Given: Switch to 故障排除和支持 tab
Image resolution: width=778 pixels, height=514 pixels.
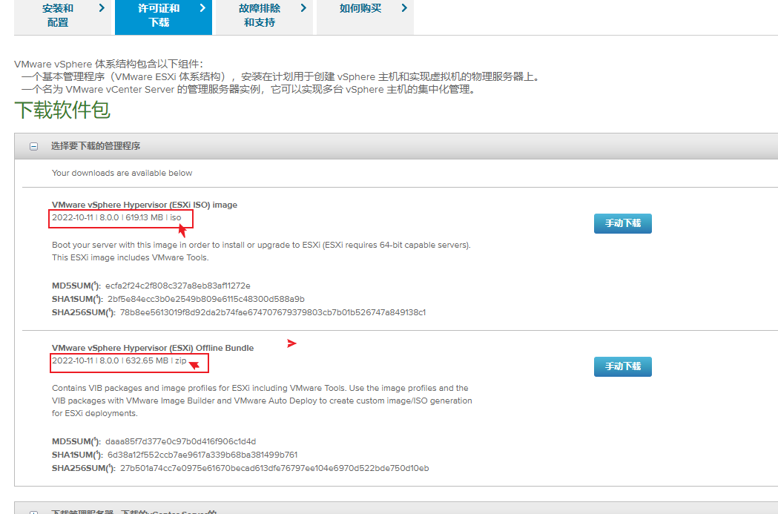Looking at the screenshot, I should [264, 16].
